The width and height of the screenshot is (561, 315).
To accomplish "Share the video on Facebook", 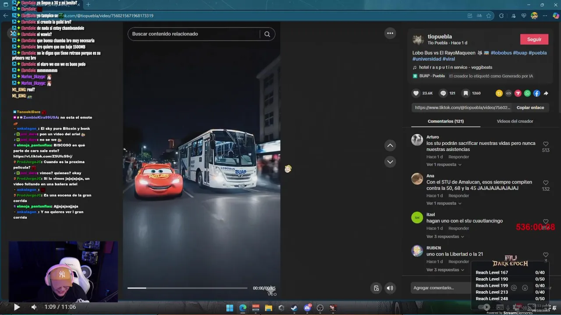I will tap(536, 93).
